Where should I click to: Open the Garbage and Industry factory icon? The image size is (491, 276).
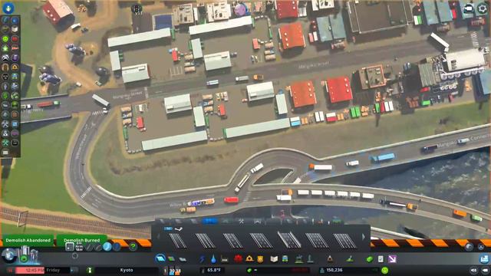pyautogui.click(x=225, y=259)
